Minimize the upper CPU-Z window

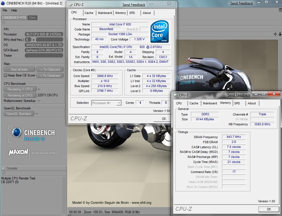(x=151, y=3)
